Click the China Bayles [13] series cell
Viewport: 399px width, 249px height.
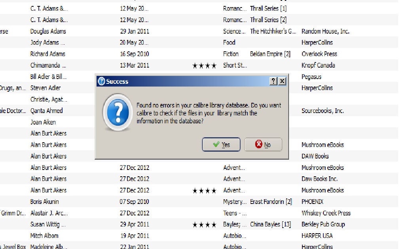coord(270,224)
